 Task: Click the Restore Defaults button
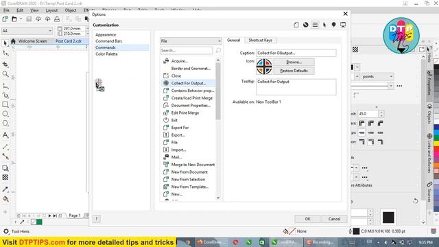coord(294,71)
